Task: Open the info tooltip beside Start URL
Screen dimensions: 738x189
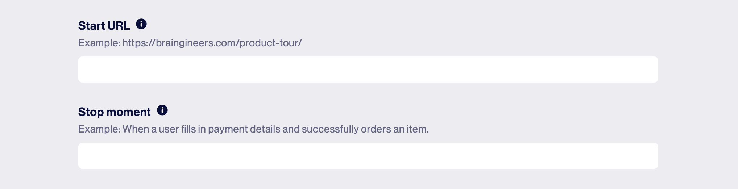Action: point(141,24)
